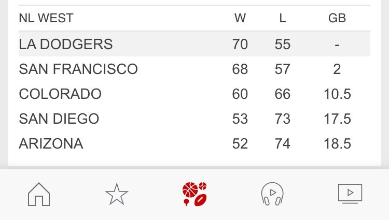Click the W wins column header
Image resolution: width=389 pixels, height=220 pixels.
click(x=240, y=18)
